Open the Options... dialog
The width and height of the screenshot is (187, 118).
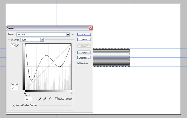coord(84,58)
